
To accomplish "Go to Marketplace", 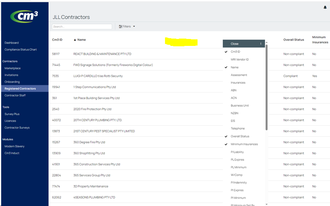I will point(13,68).
